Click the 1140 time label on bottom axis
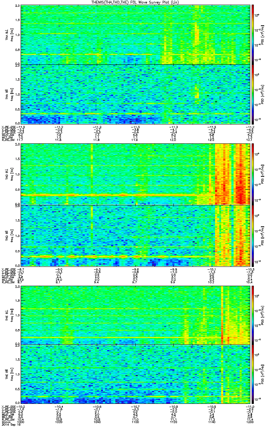This screenshot has height=427, width=267. click(211, 422)
